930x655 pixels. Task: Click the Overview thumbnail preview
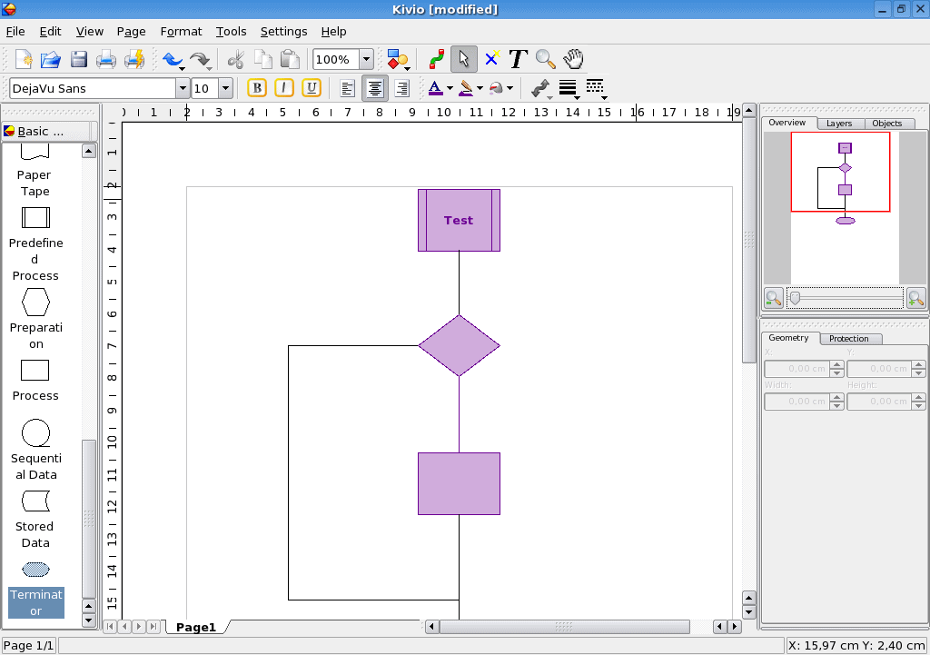click(x=845, y=208)
